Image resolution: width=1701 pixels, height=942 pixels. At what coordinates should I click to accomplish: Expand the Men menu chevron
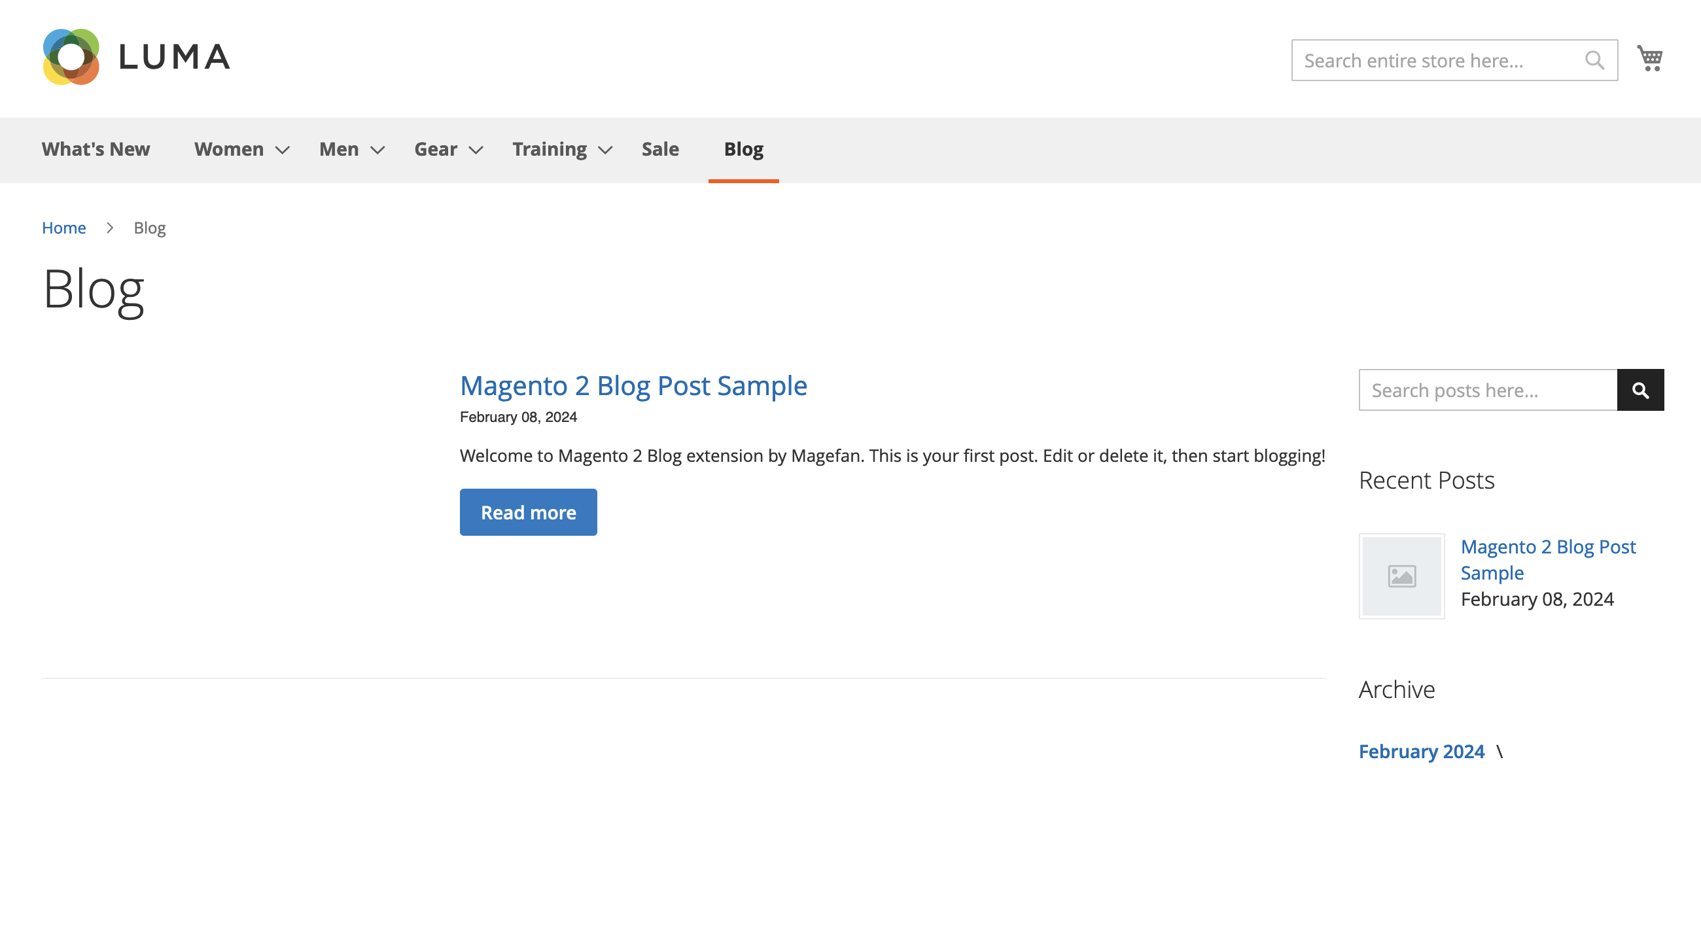377,150
